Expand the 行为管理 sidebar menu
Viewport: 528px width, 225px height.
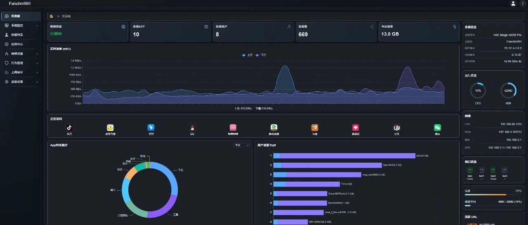(x=21, y=63)
